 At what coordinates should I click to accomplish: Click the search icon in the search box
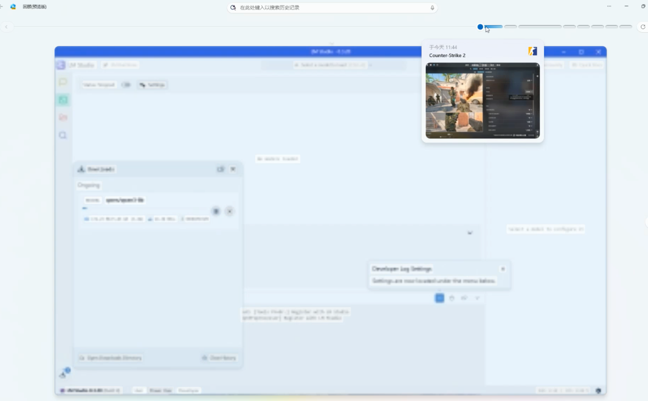(x=233, y=8)
